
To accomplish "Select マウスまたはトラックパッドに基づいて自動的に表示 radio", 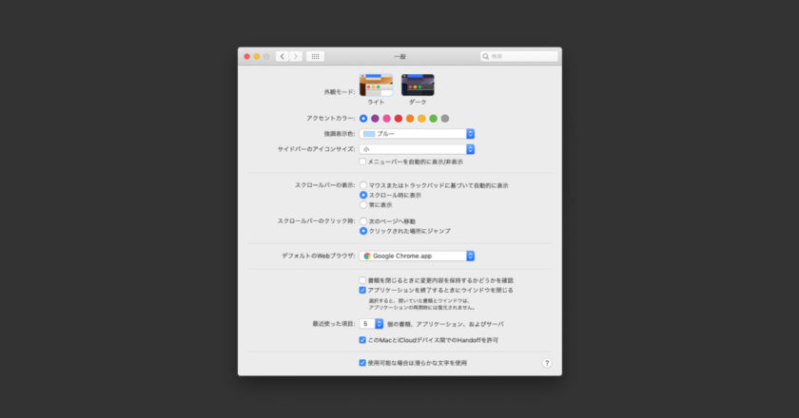I will [363, 185].
